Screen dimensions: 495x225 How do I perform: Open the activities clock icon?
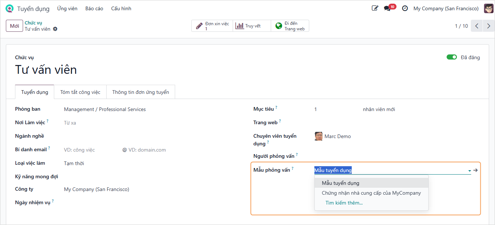(x=405, y=8)
